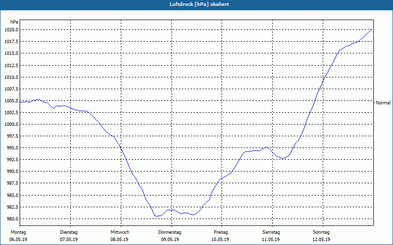Viewport: 393px width, 245px height.
Task: Click the 'Normal' marker label
Action: pos(383,103)
